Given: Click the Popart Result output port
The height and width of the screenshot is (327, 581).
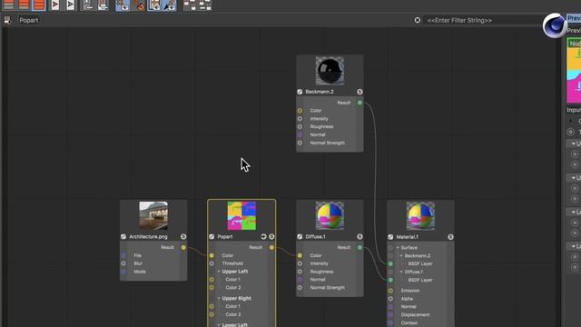Looking at the screenshot, I should point(271,247).
